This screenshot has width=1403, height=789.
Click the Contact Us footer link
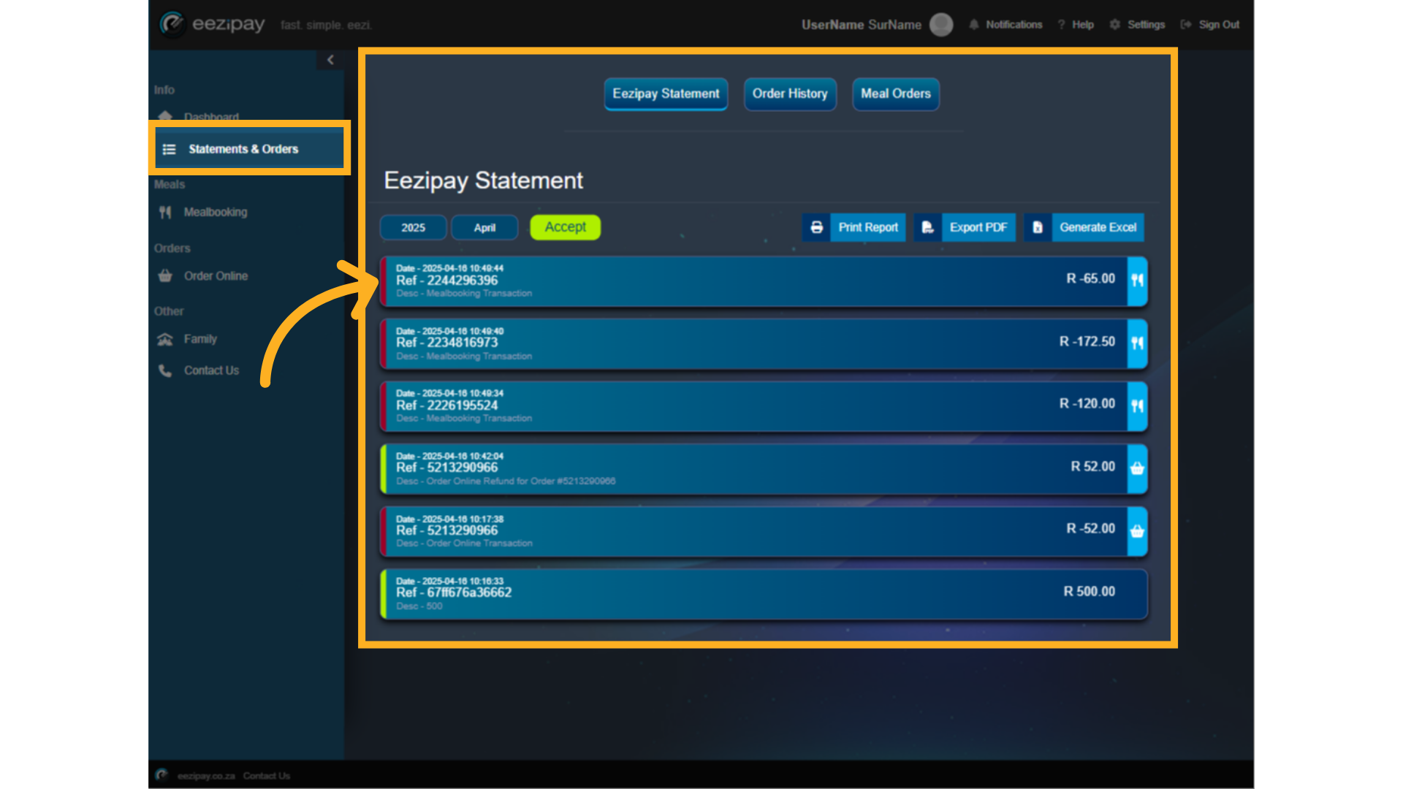pos(266,776)
